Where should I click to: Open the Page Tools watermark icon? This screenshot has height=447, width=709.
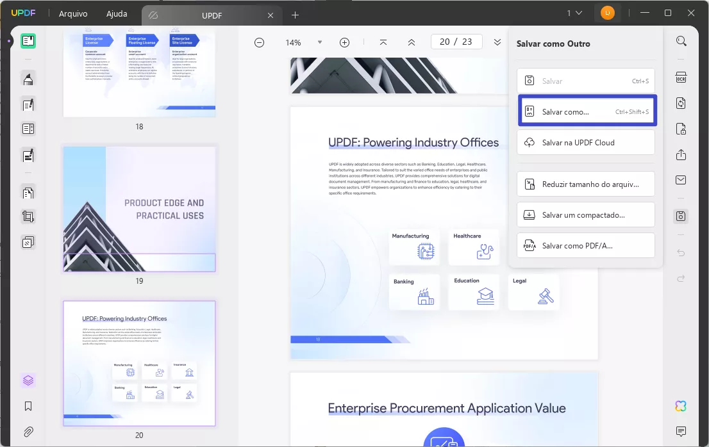point(28,243)
